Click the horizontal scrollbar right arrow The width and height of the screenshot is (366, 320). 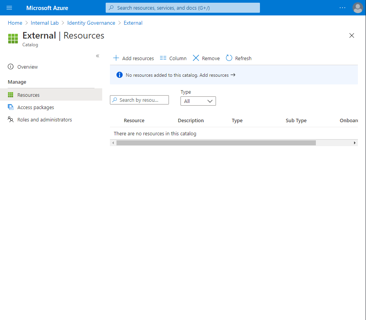click(x=355, y=143)
